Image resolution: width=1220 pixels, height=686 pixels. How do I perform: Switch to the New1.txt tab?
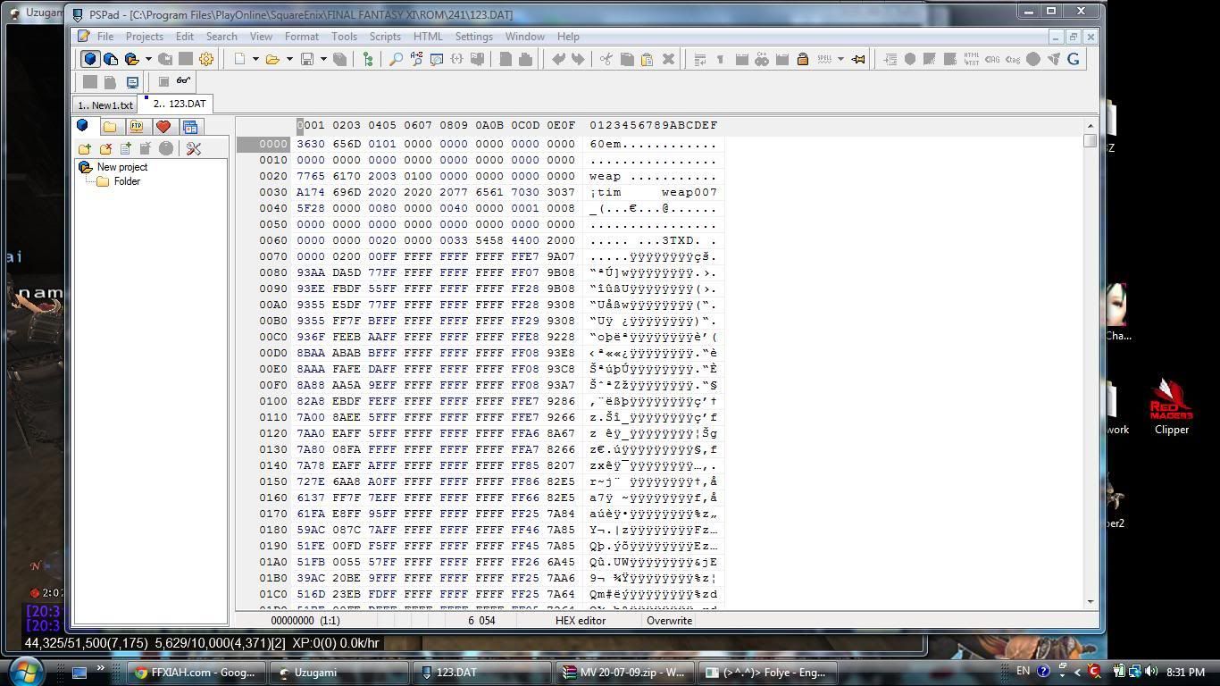pyautogui.click(x=105, y=105)
